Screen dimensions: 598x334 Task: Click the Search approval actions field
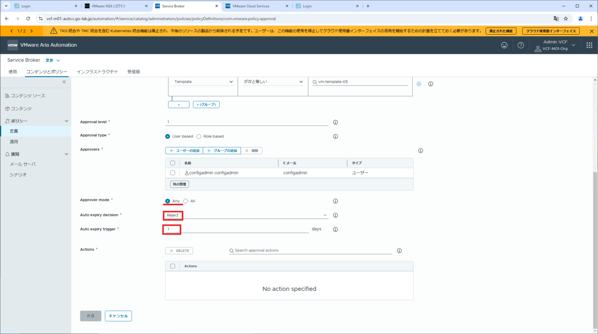(x=310, y=251)
